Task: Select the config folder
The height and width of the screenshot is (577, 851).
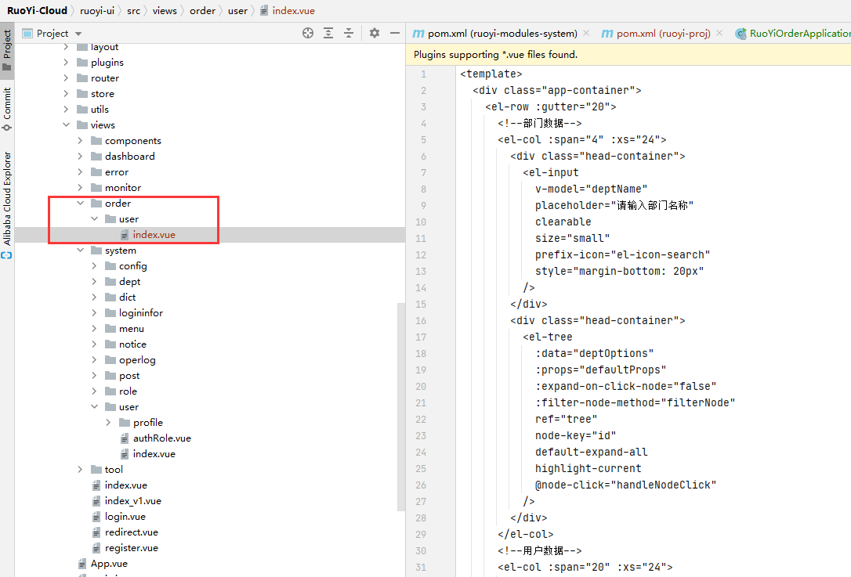Action: (x=133, y=265)
